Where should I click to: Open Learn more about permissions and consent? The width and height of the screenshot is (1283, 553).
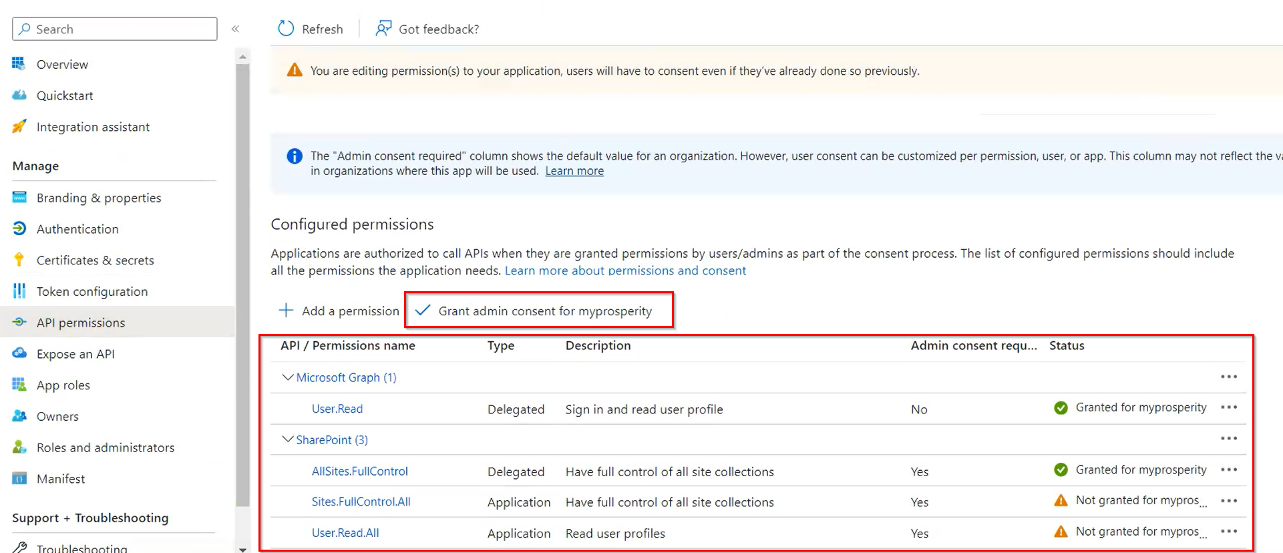pyautogui.click(x=625, y=270)
